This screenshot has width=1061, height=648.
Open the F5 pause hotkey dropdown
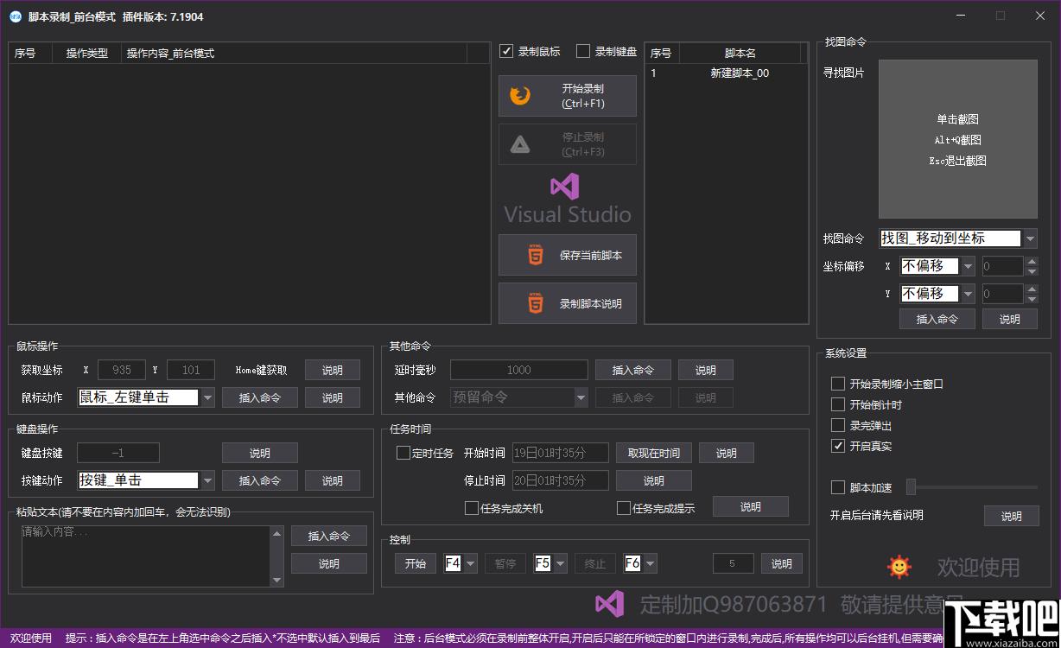pyautogui.click(x=561, y=563)
